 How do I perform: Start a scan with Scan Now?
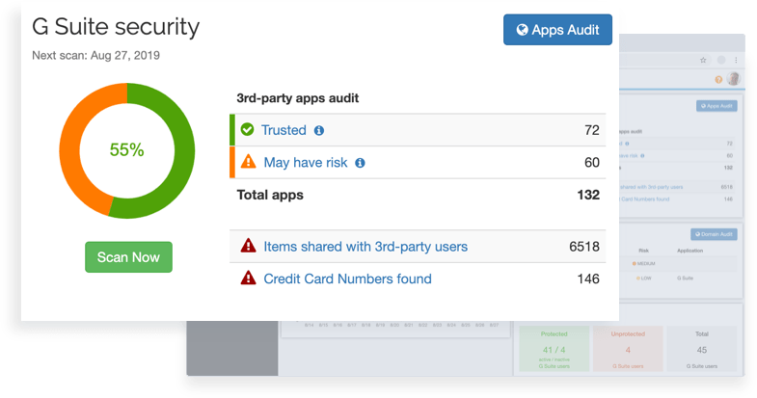pyautogui.click(x=128, y=257)
